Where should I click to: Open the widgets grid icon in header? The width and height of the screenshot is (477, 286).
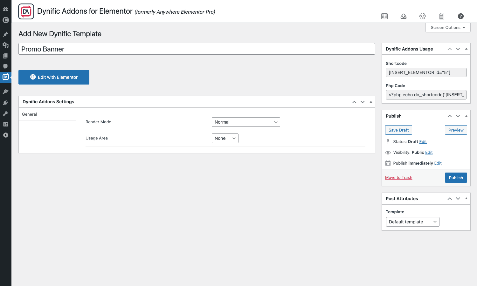[x=384, y=16]
